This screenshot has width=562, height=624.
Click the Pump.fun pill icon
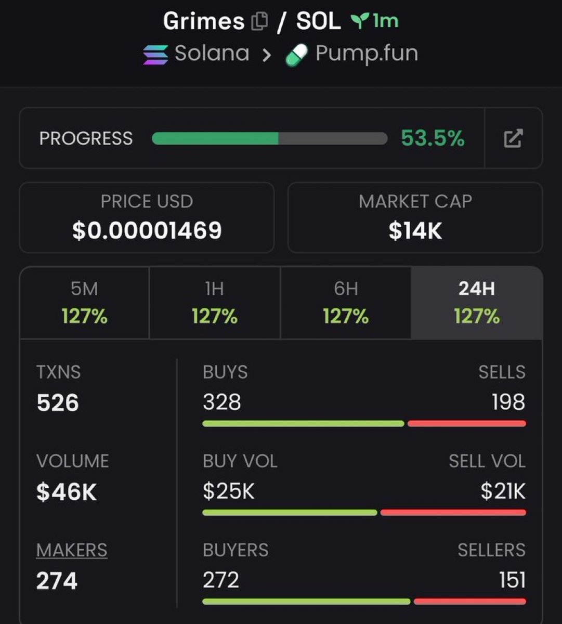tap(296, 55)
